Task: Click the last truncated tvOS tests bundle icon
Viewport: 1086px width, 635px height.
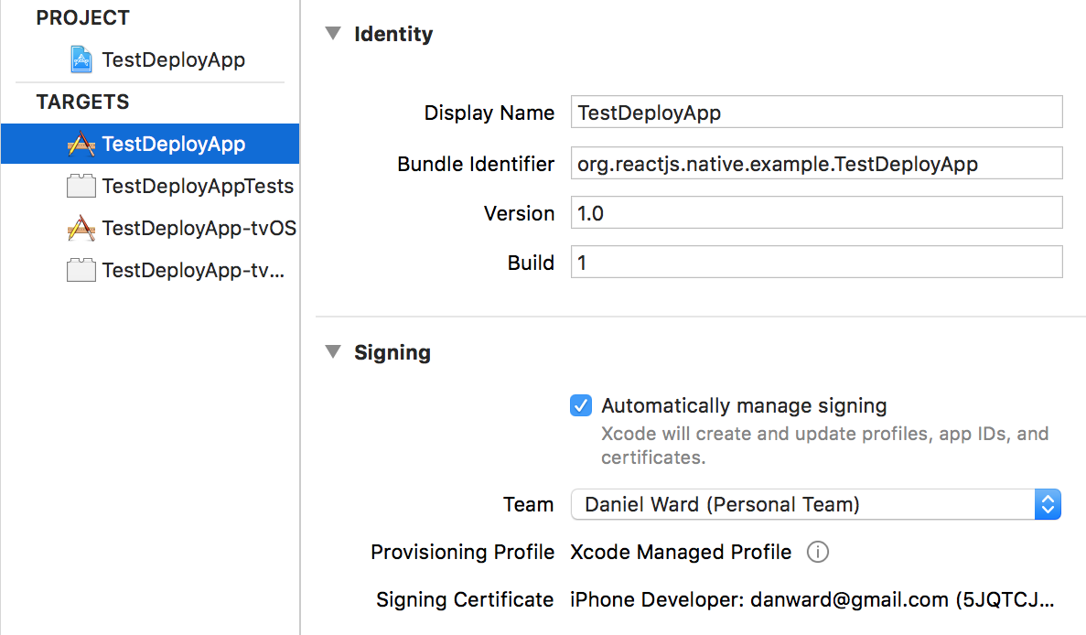Action: coord(81,271)
